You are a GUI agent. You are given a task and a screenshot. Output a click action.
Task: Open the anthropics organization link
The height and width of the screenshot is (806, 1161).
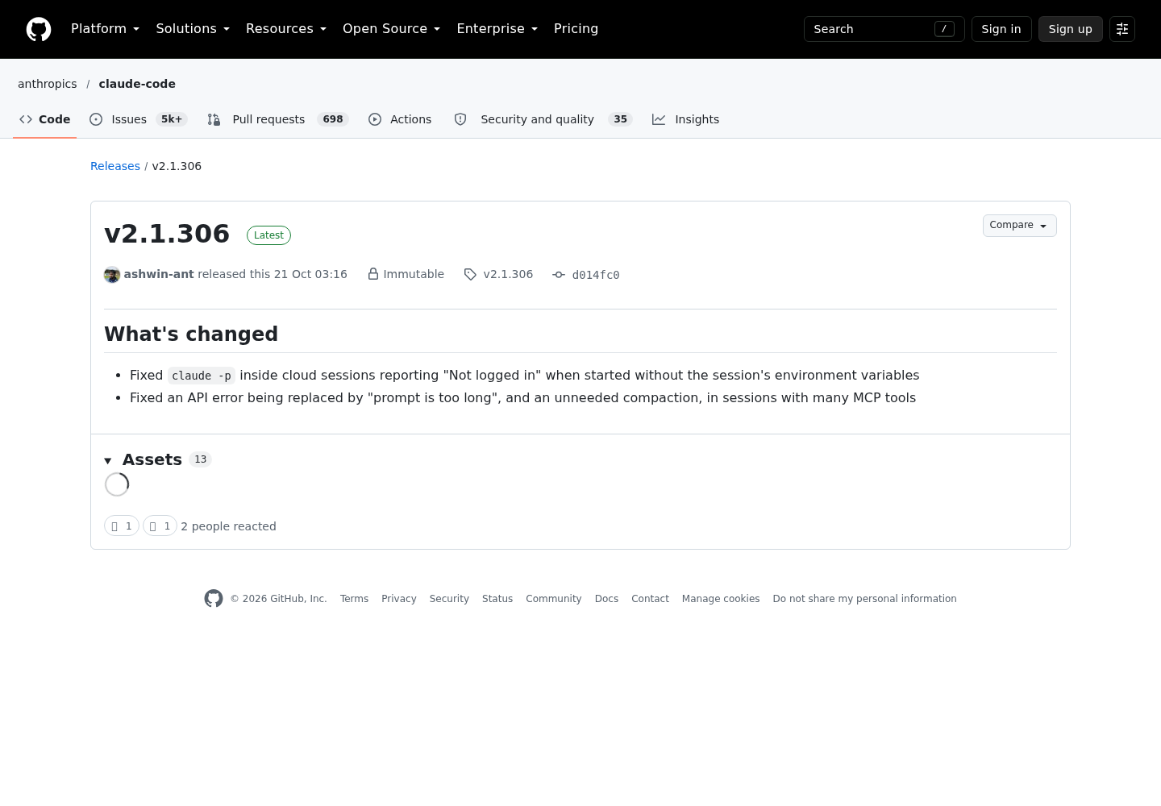pos(48,84)
